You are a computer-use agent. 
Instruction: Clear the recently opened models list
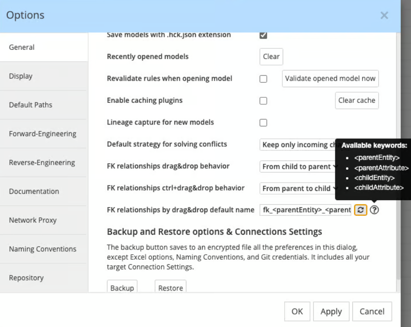pyautogui.click(x=271, y=56)
